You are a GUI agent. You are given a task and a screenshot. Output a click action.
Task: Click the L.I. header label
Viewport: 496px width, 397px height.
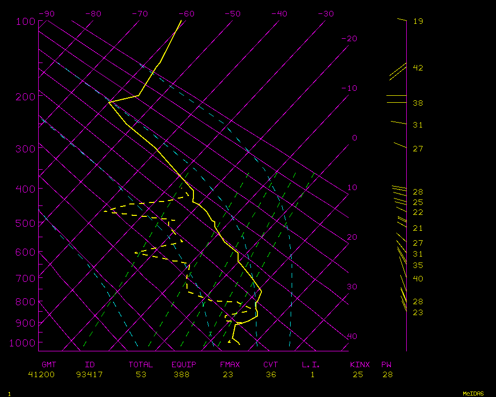(x=311, y=365)
